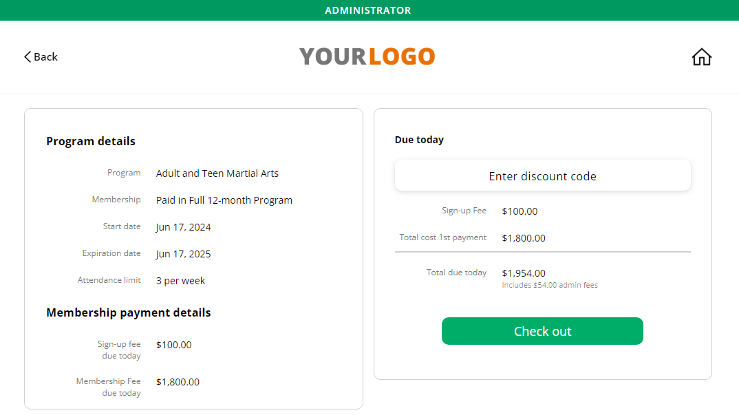Click the $1,954.00 total due today amount

[524, 273]
